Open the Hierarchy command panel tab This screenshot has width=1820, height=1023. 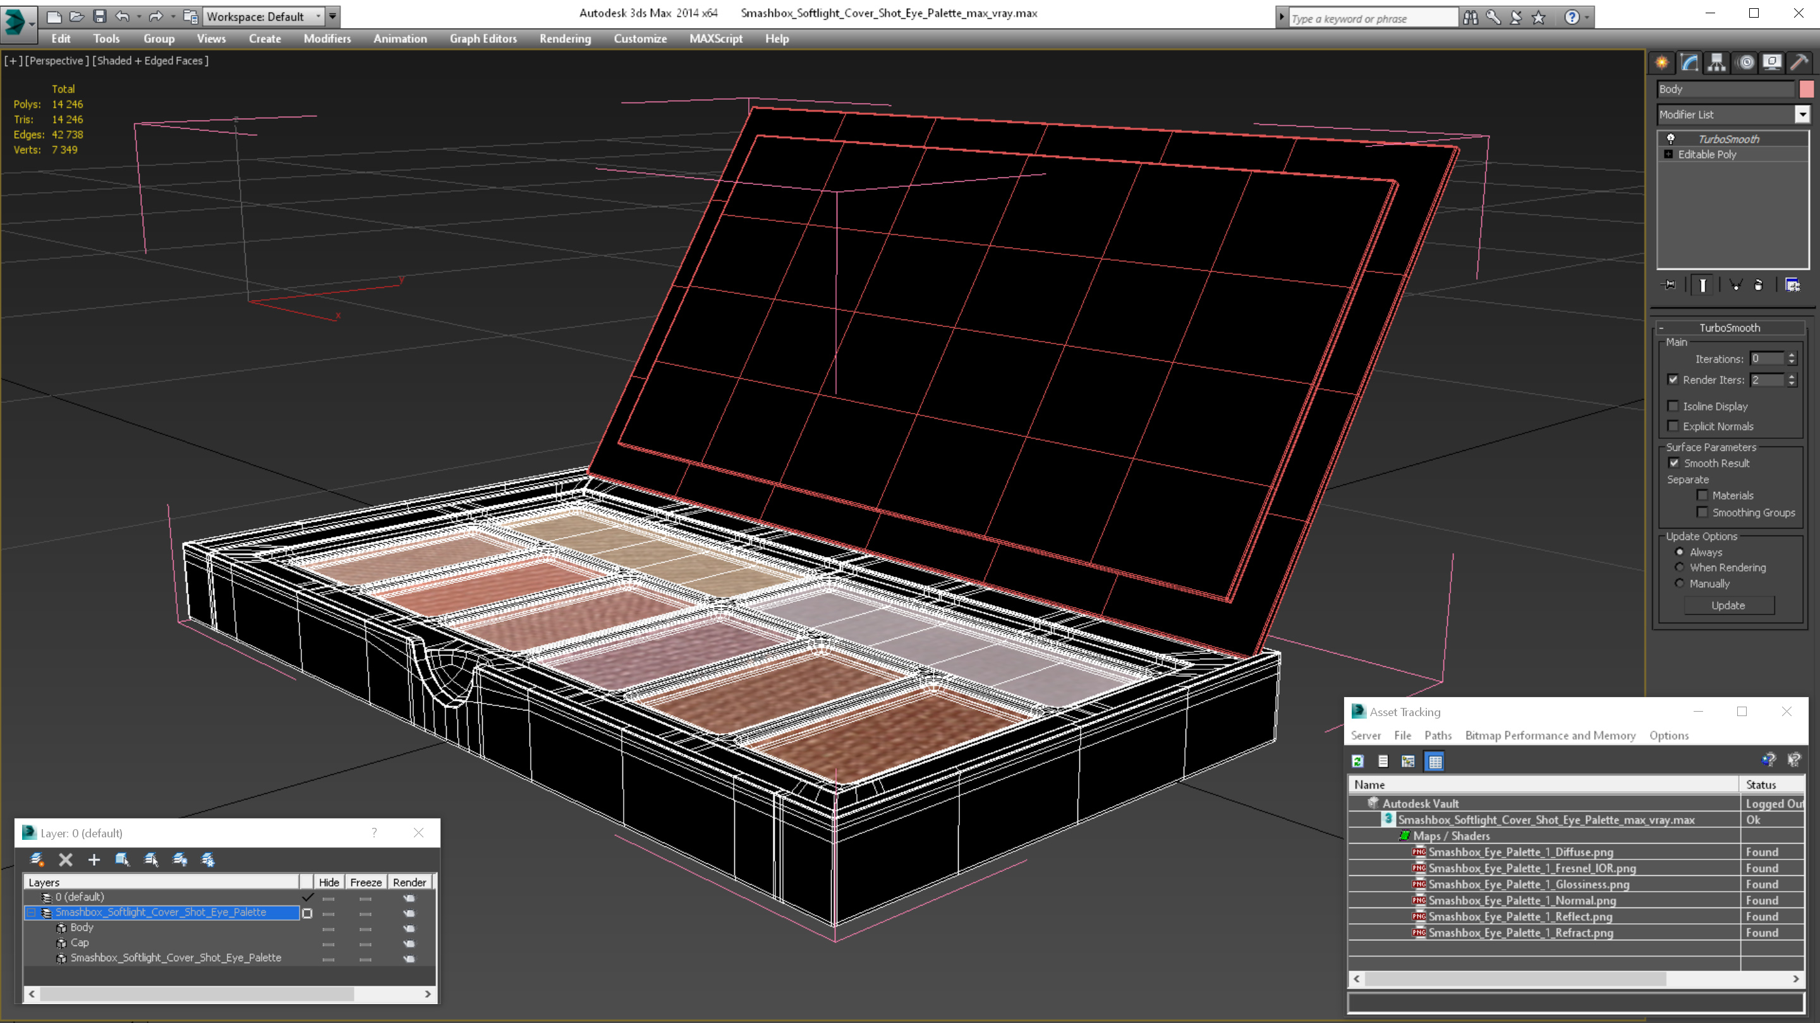click(1717, 63)
